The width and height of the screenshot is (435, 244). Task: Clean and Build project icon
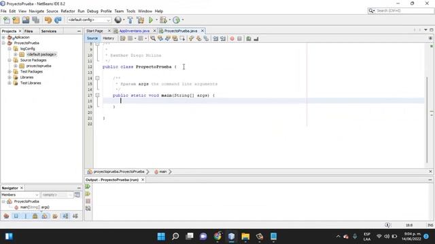click(x=141, y=20)
